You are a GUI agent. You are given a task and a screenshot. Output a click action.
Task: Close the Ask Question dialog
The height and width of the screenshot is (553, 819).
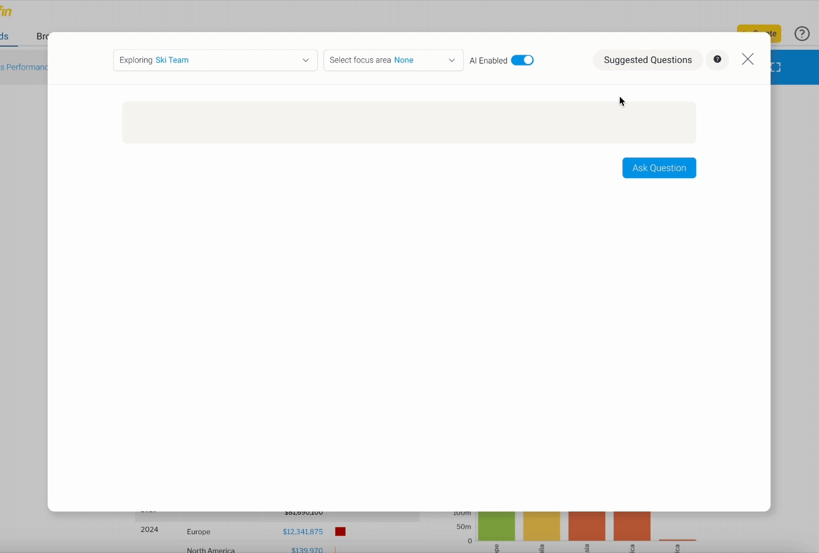coord(748,59)
